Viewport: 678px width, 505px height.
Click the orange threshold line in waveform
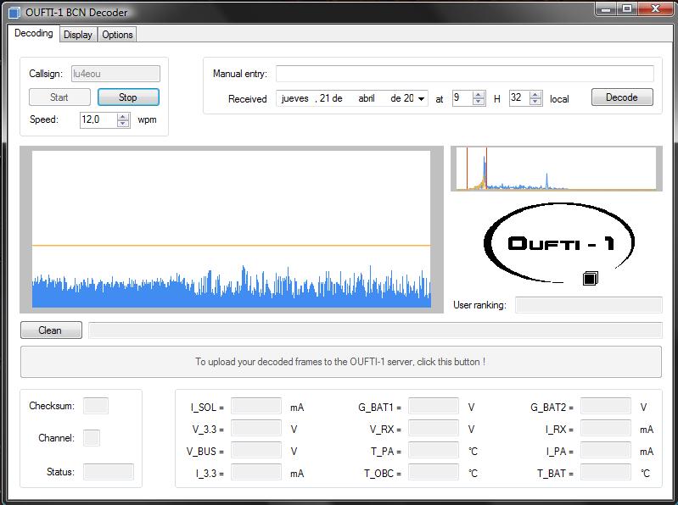click(x=232, y=245)
